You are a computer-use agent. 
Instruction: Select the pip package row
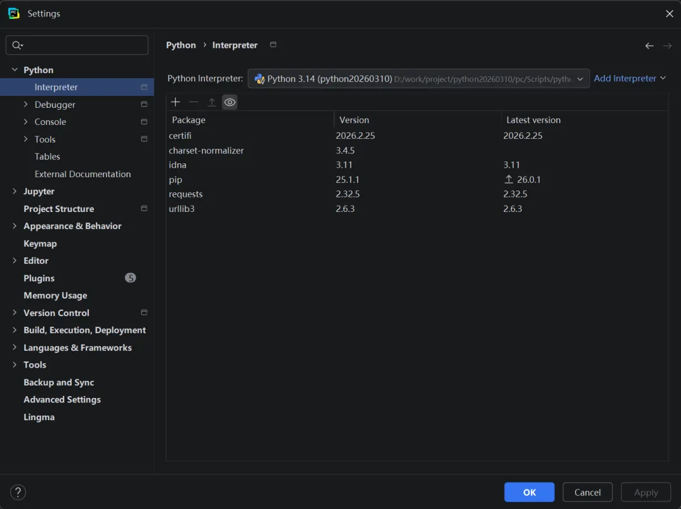click(x=416, y=179)
